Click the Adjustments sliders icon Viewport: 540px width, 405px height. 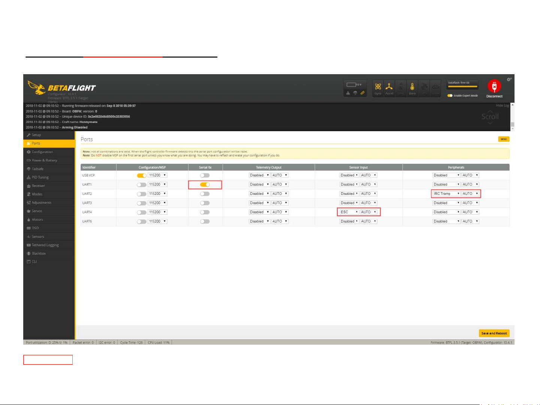(x=28, y=203)
